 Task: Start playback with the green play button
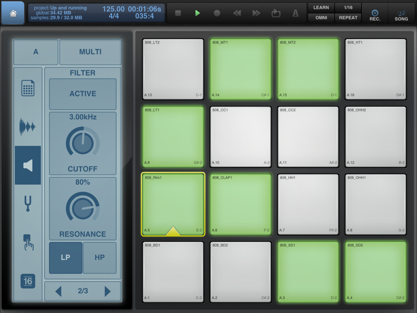(x=197, y=13)
